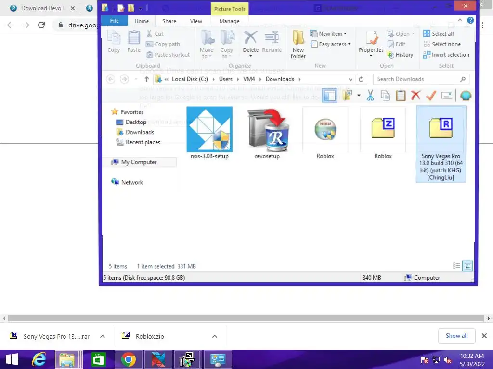Viewport: 493px width, 369px height.
Task: Switch to the Home ribbon tab
Action: (142, 21)
